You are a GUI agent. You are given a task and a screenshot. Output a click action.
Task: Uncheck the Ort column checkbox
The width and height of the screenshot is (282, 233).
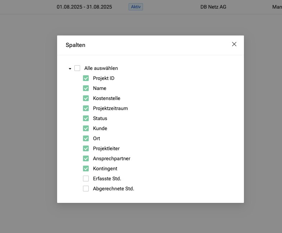pyautogui.click(x=86, y=138)
